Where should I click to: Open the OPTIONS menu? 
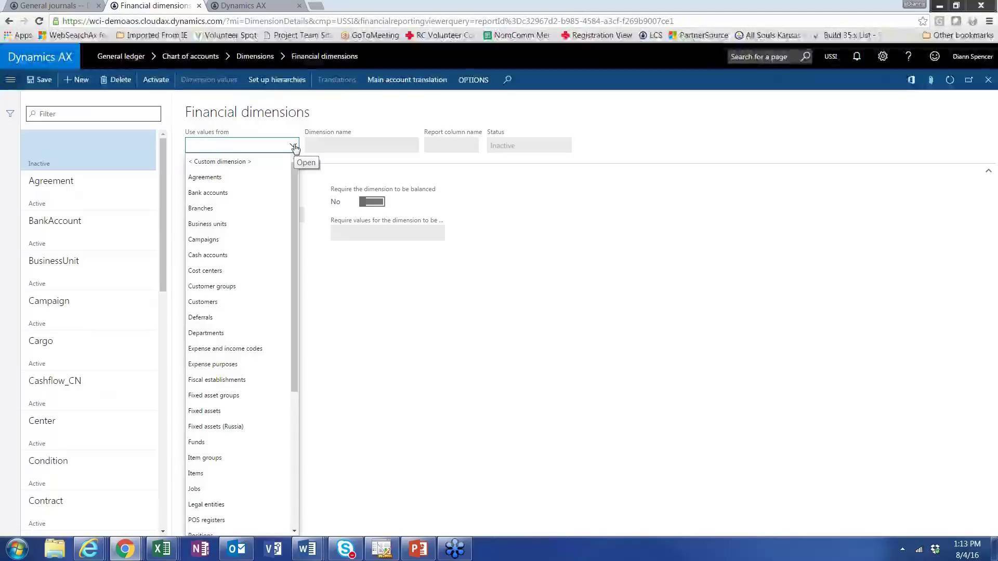click(x=472, y=79)
